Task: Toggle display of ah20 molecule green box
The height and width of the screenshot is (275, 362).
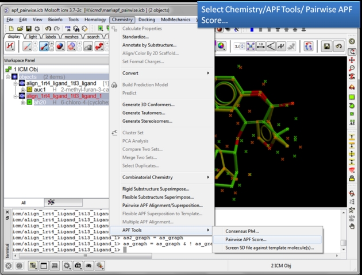Action: [29, 103]
